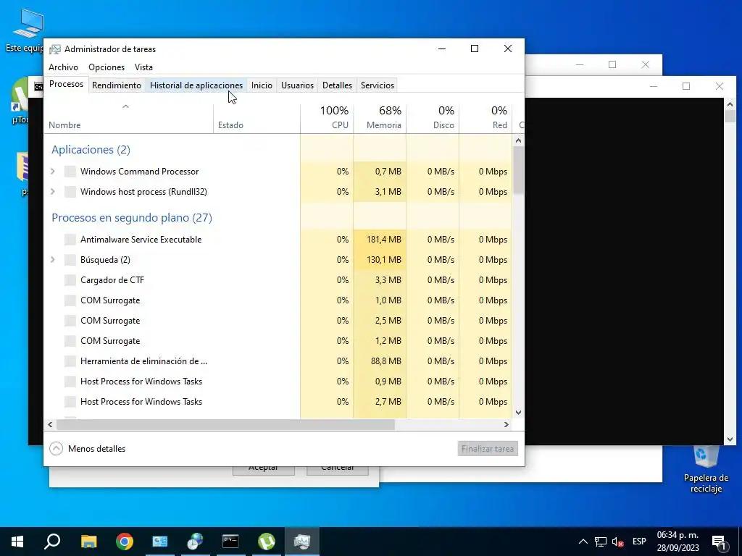Sort by the Estado column header
The width and height of the screenshot is (742, 556).
tap(257, 118)
